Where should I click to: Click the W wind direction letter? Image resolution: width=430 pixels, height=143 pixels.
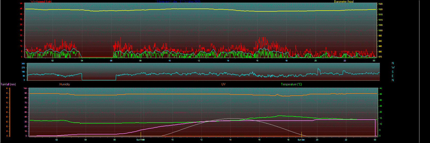tap(393, 68)
